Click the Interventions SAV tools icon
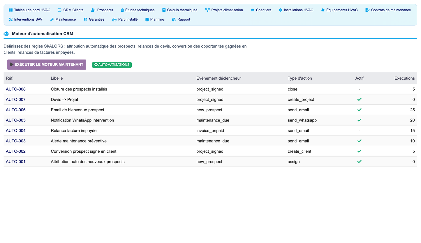Image resolution: width=421 pixels, height=243 pixels. pos(11,19)
